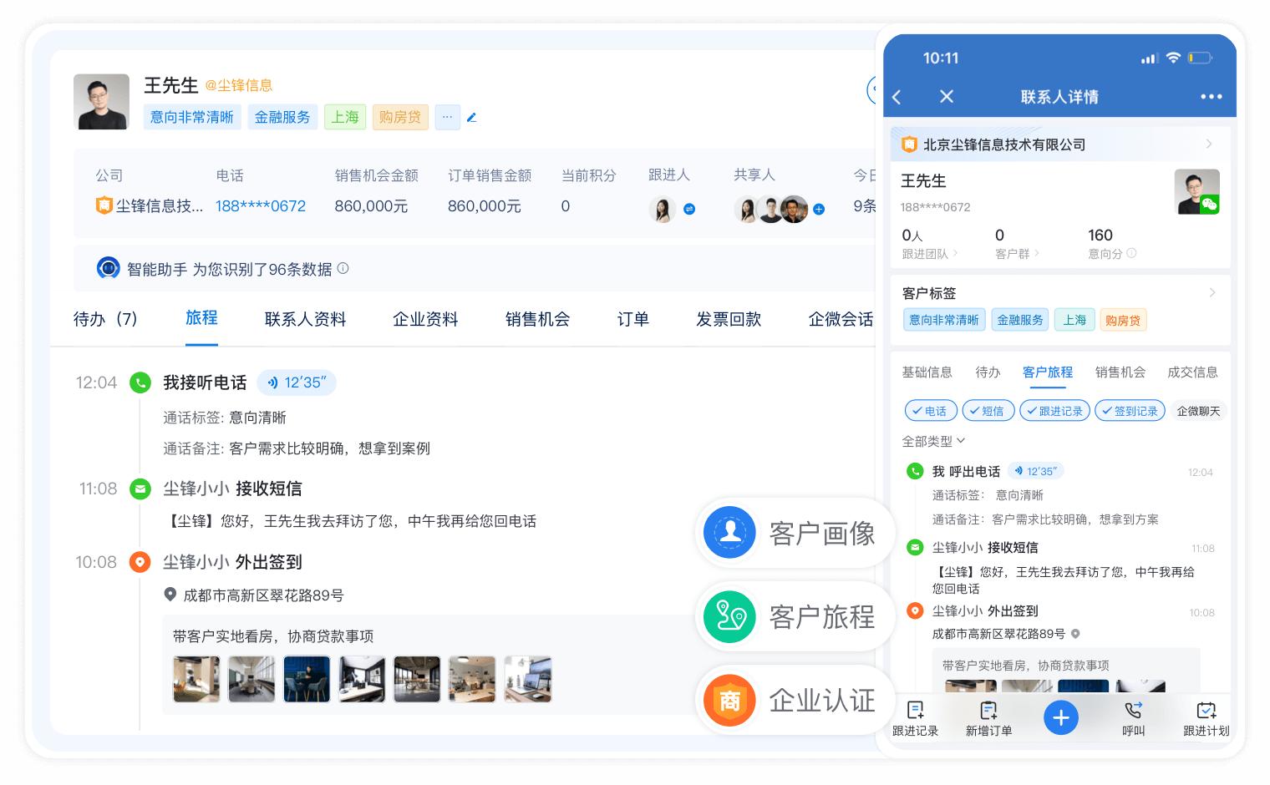The width and height of the screenshot is (1270, 785).
Task: Open the 尘锋信息技... company link
Action: coord(160,205)
